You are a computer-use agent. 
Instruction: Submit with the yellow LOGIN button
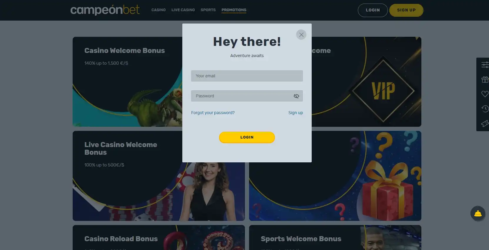tap(247, 137)
